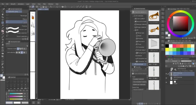The height and width of the screenshot is (105, 196).
Task: Select the Text tool letter A
Action: click(3, 67)
